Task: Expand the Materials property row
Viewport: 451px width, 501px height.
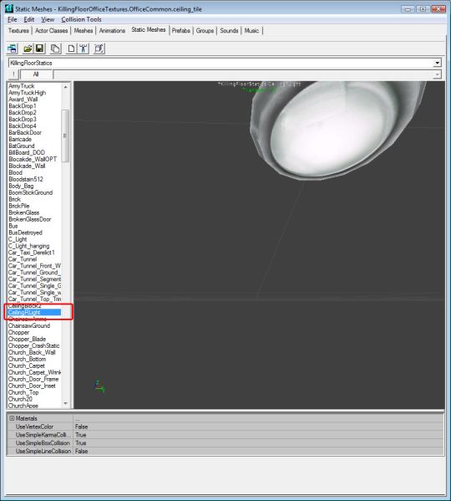Action: [12, 418]
